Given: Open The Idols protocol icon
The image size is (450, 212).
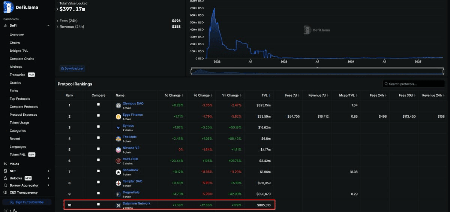Looking at the screenshot, I should (118, 139).
